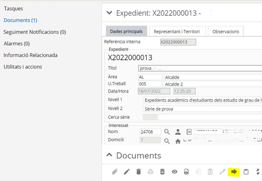Open Alarmes (0) in the sidebar

point(17,44)
